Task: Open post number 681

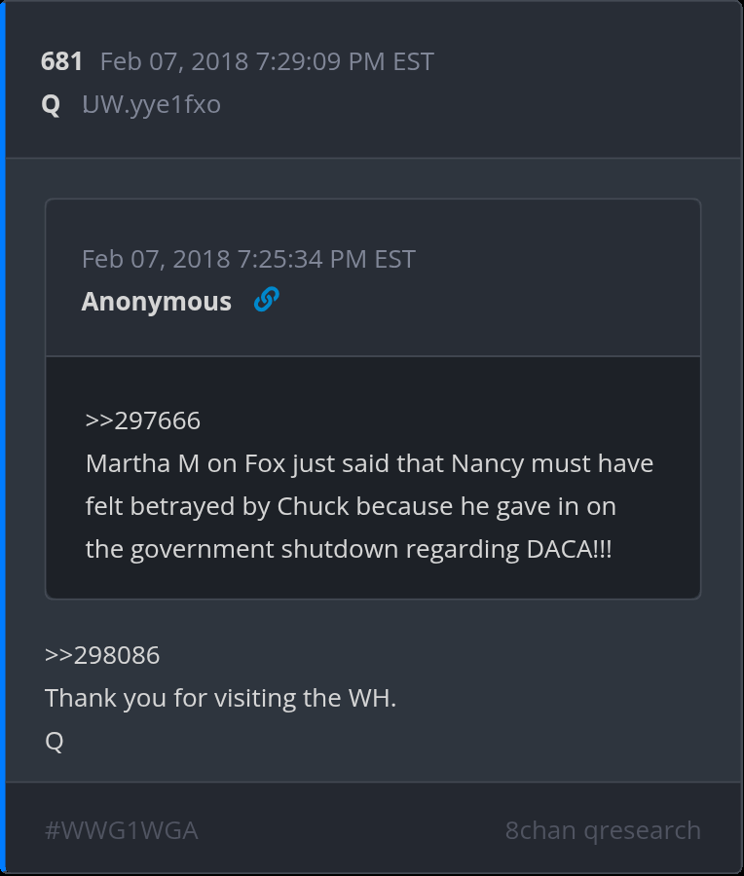Action: coord(61,62)
